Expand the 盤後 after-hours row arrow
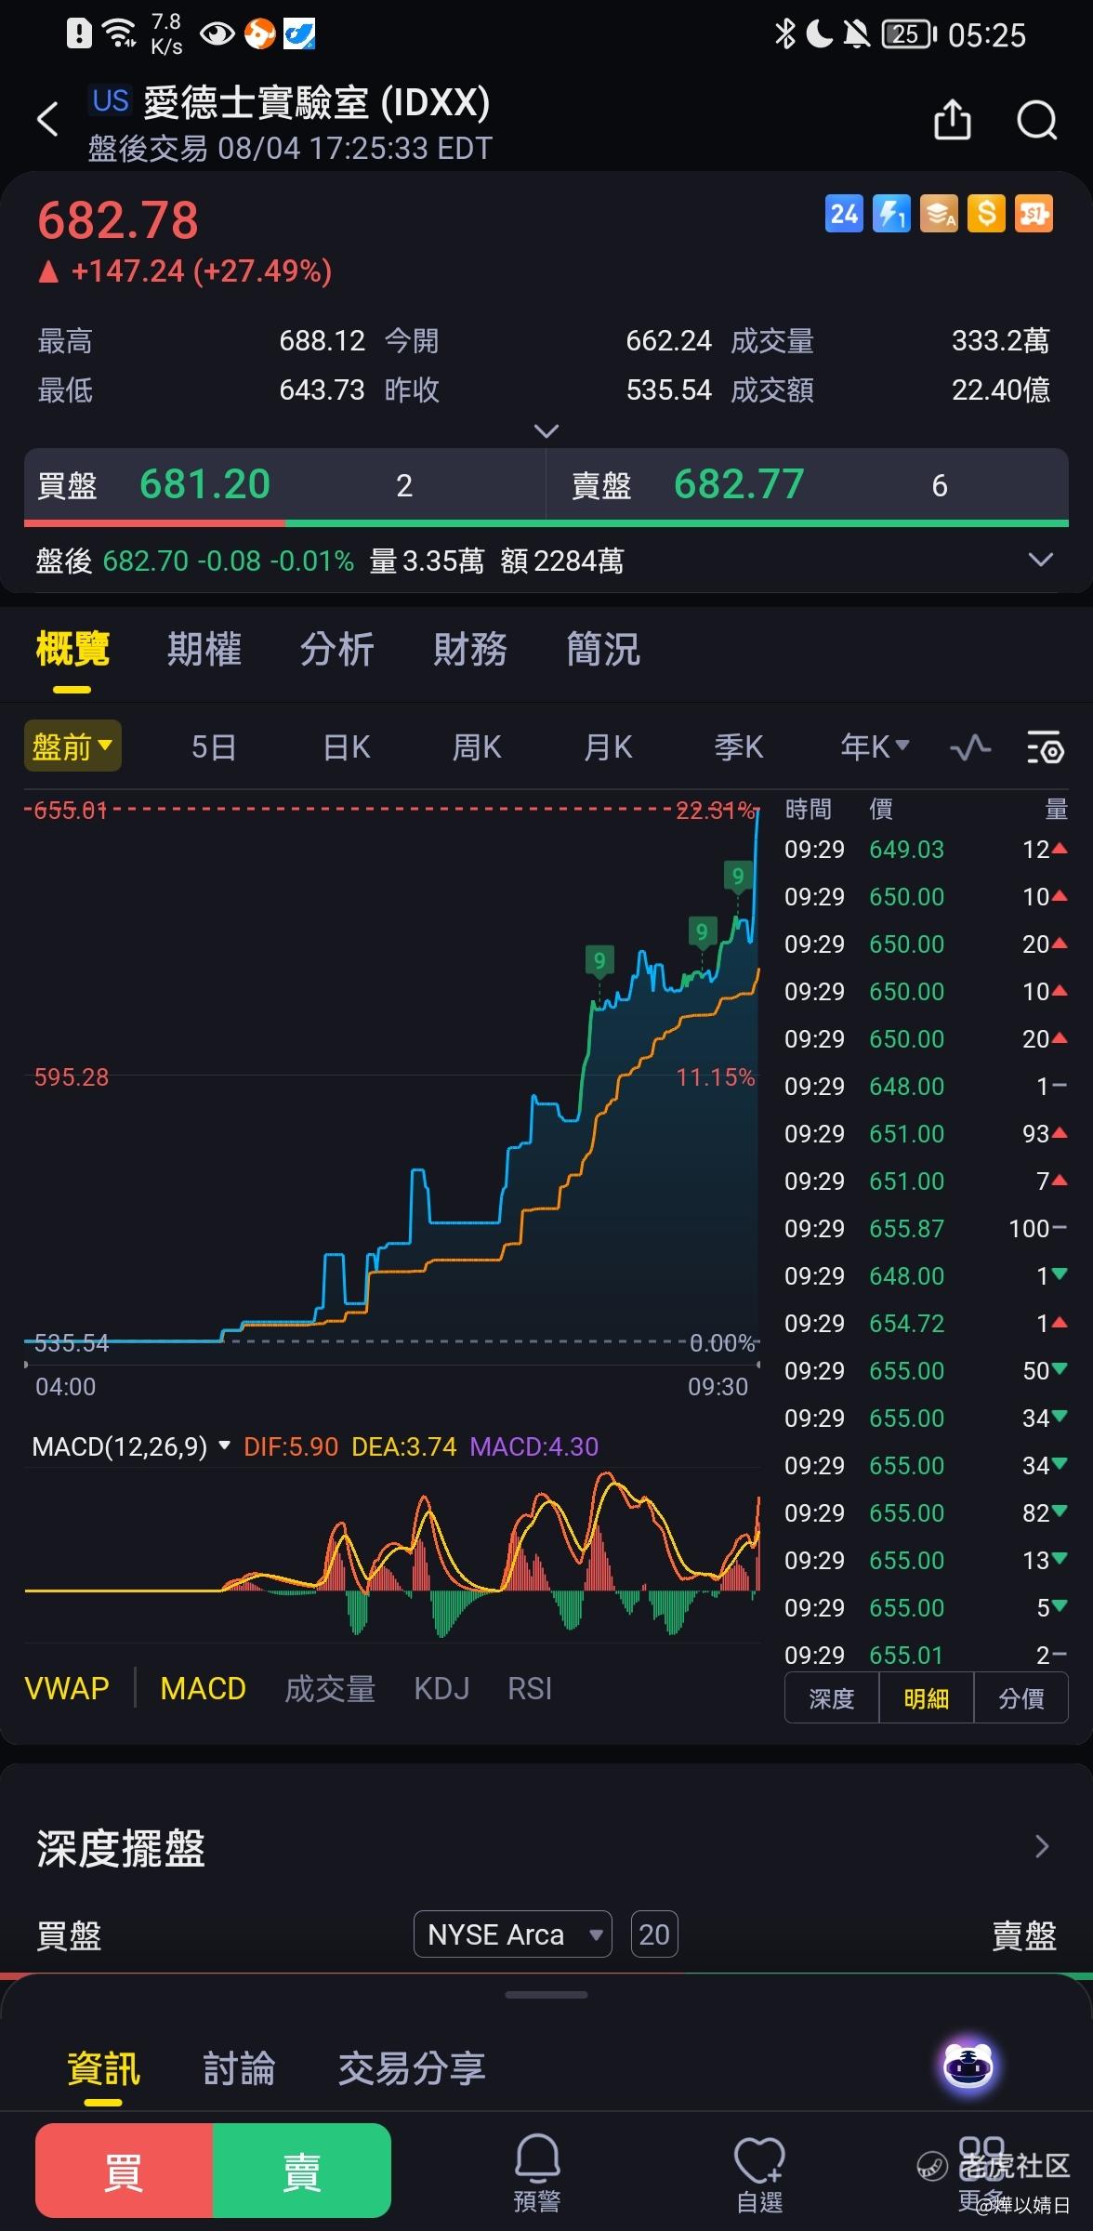The image size is (1093, 2231). [x=1041, y=560]
